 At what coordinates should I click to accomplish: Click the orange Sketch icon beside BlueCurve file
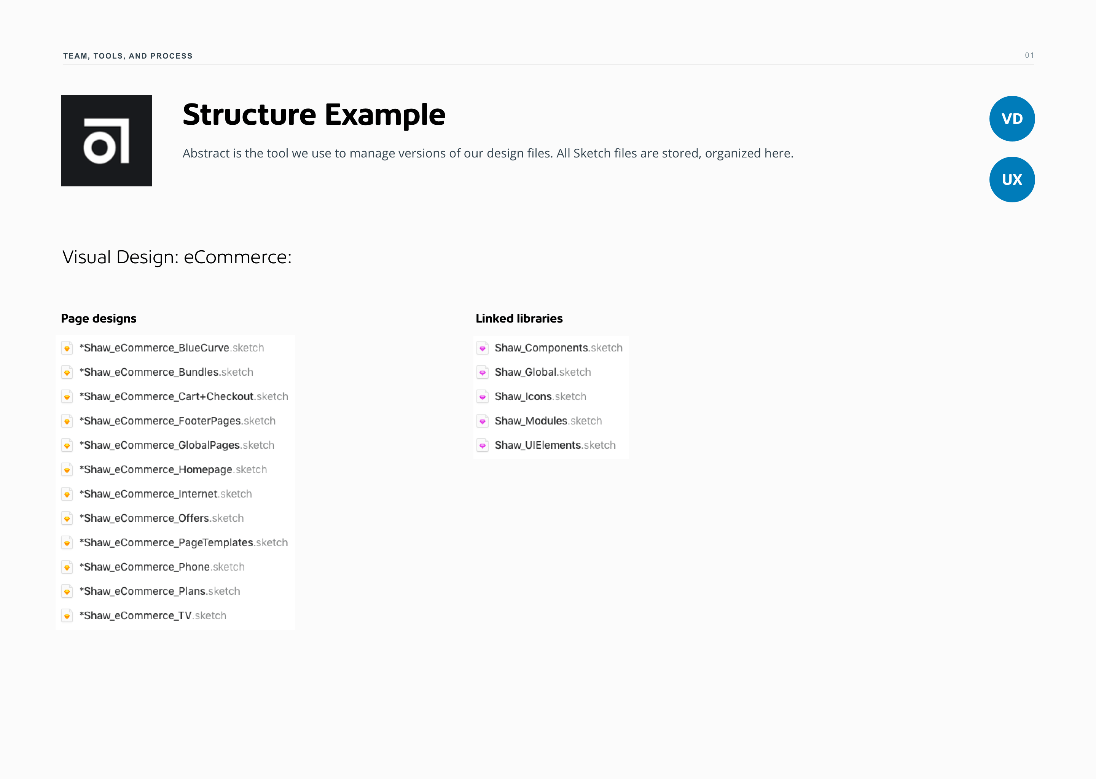click(67, 348)
